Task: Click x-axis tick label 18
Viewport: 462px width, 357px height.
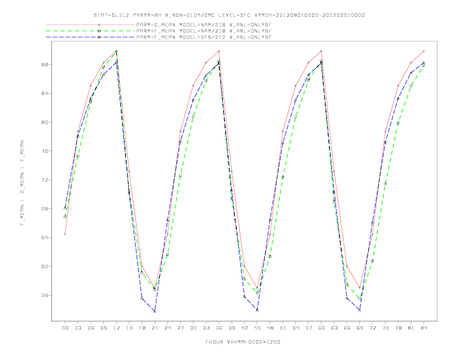Action: pyautogui.click(x=142, y=328)
